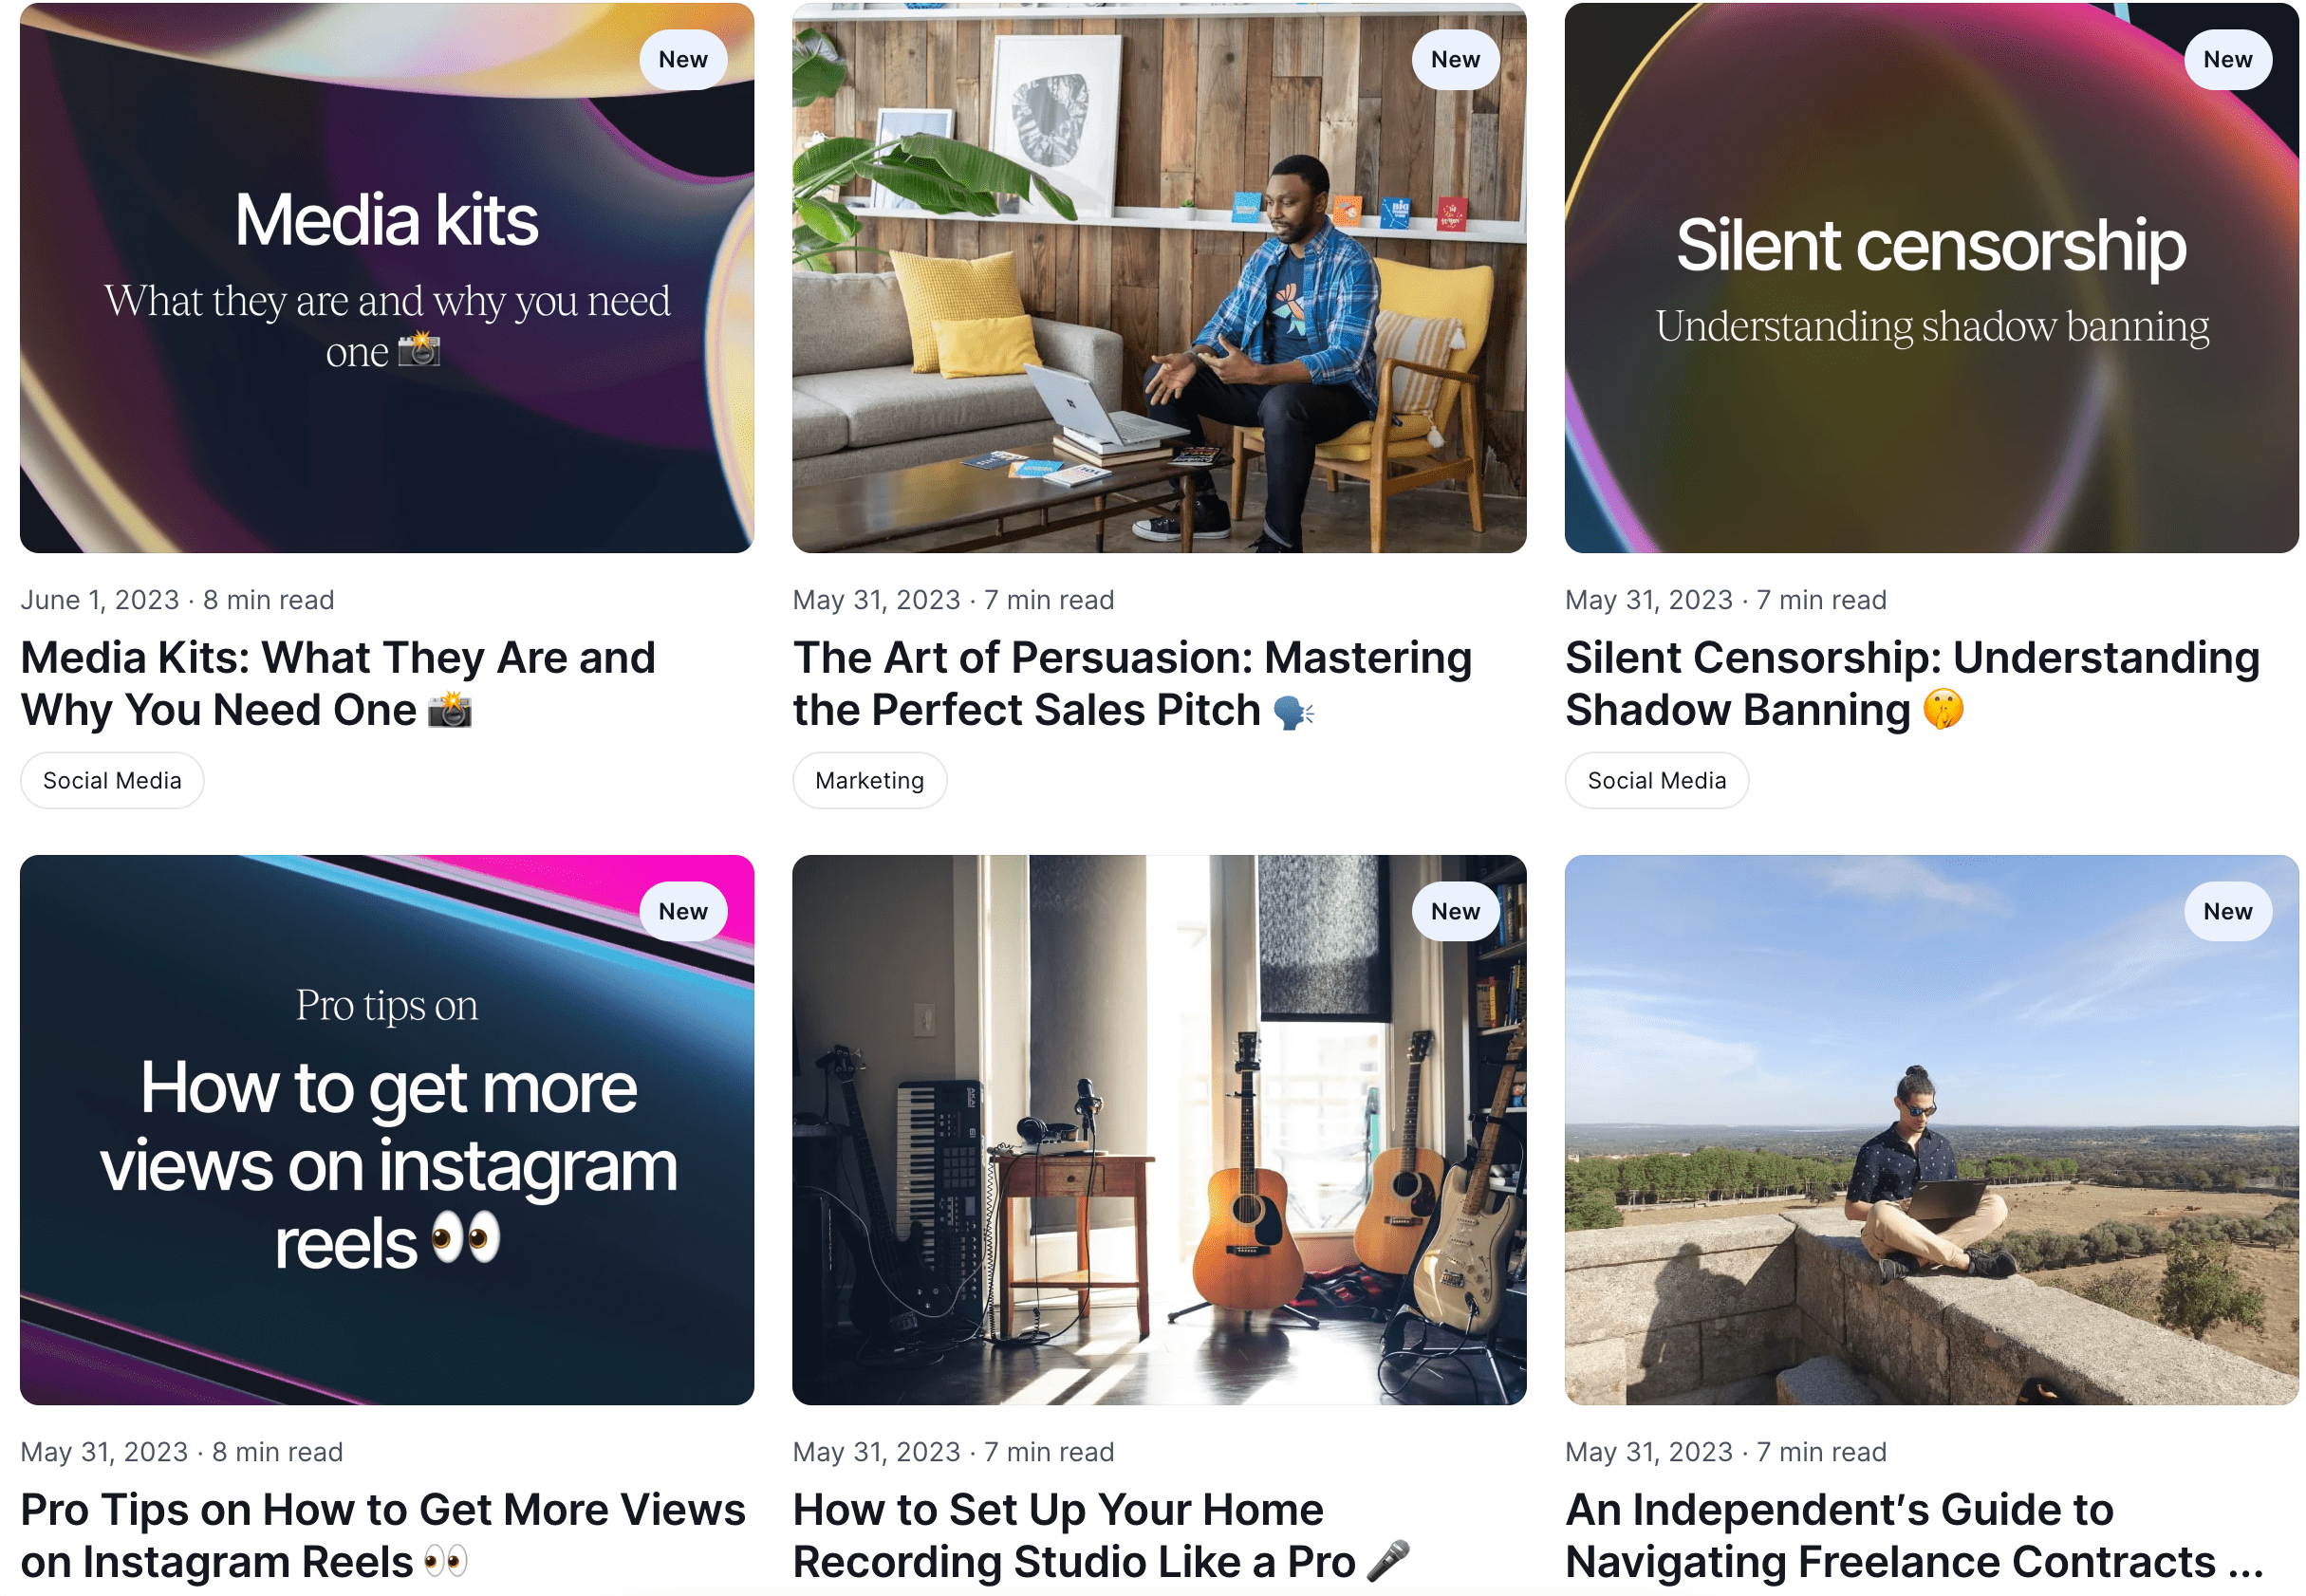Click the Social Media tag under Silent Censorship
Viewport: 2306px width, 1596px height.
coord(1655,780)
